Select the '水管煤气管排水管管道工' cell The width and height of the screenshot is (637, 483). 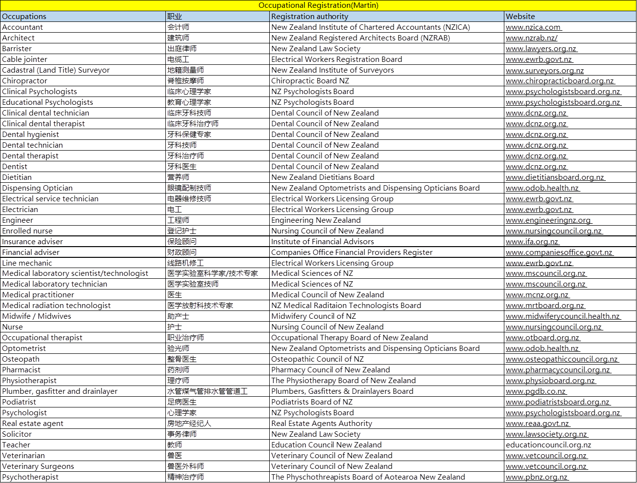(218, 391)
